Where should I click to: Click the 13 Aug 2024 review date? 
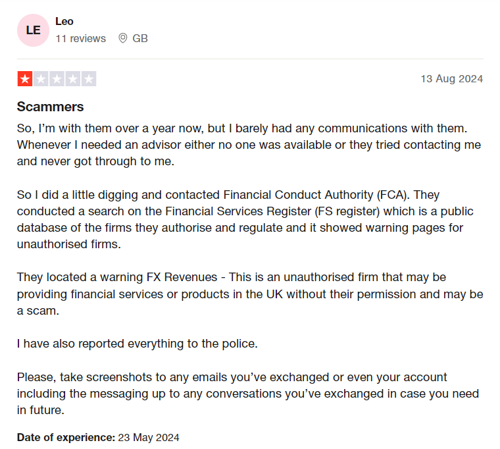tap(452, 79)
